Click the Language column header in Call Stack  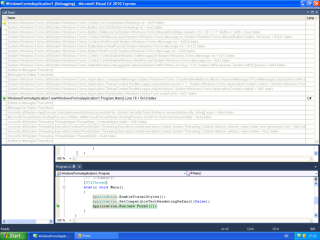pyautogui.click(x=310, y=18)
